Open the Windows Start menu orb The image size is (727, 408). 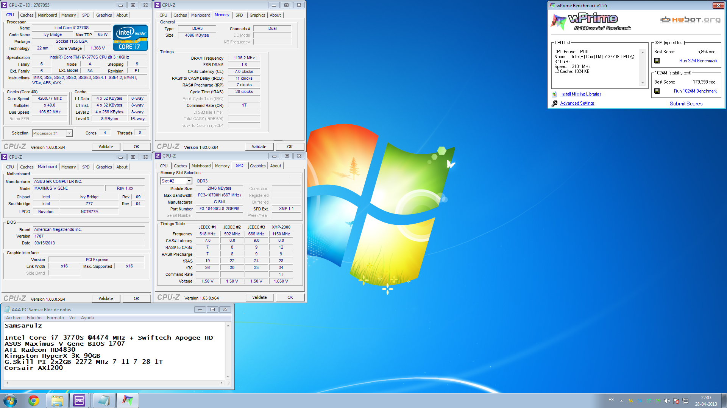tap(10, 400)
